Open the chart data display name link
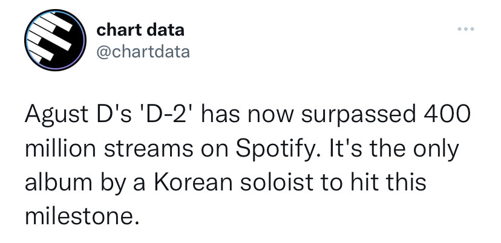This screenshot has height=243, width=501. (140, 30)
